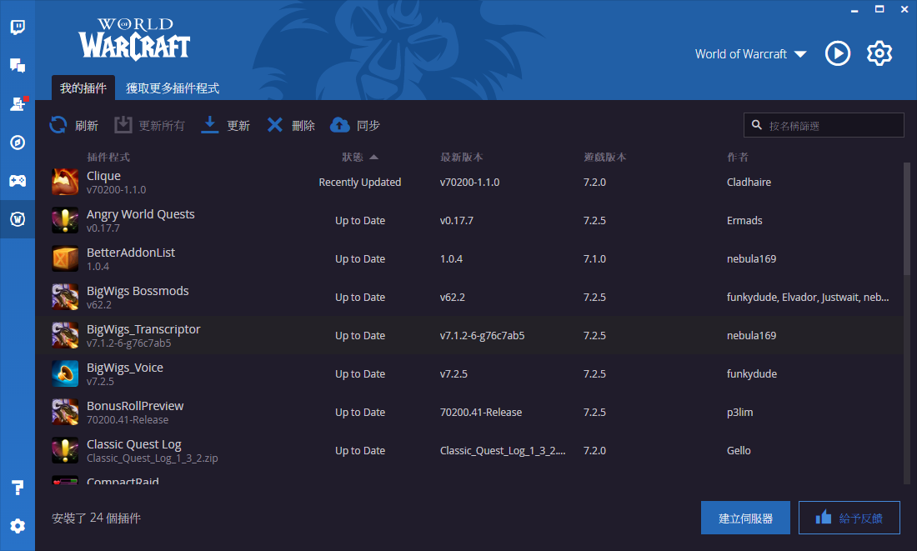Click the 建立伺服器 button
The image size is (917, 551).
coord(745,518)
